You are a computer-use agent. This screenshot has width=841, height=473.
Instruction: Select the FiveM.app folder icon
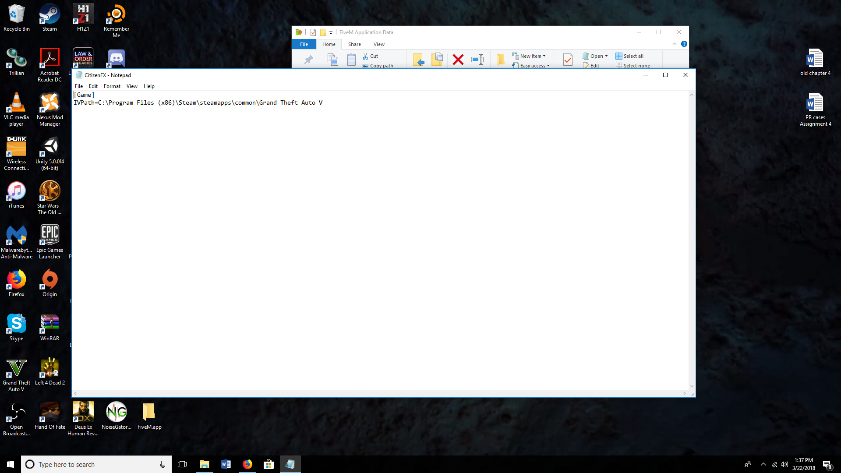click(149, 416)
